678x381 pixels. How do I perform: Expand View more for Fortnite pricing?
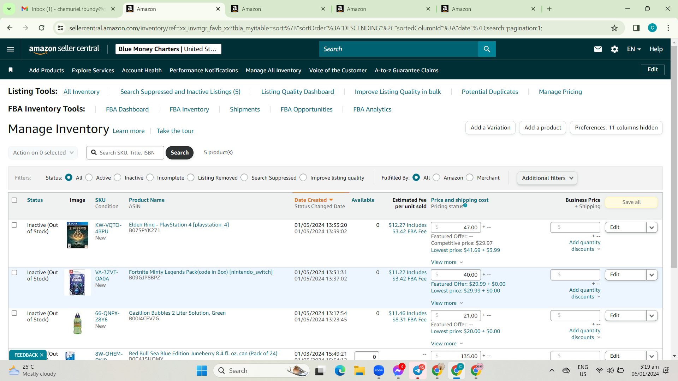pyautogui.click(x=447, y=303)
